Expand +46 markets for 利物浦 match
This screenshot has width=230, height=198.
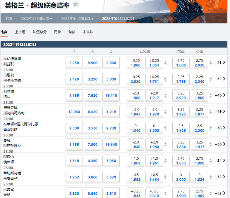pyautogui.click(x=220, y=95)
